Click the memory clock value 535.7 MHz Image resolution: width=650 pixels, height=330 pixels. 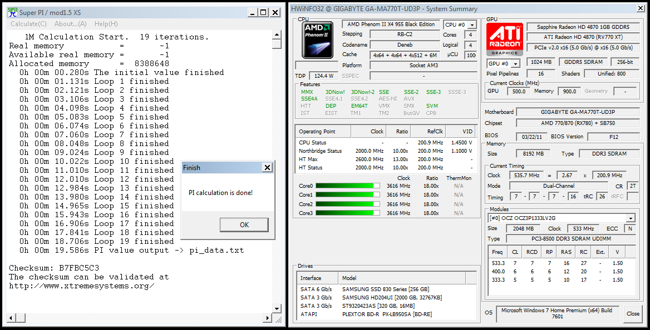[x=526, y=175]
